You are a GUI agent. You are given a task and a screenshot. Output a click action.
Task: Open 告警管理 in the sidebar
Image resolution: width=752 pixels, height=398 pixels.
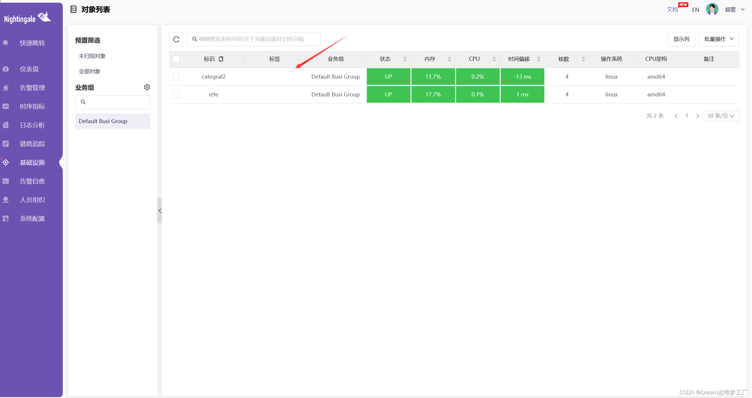pos(32,88)
